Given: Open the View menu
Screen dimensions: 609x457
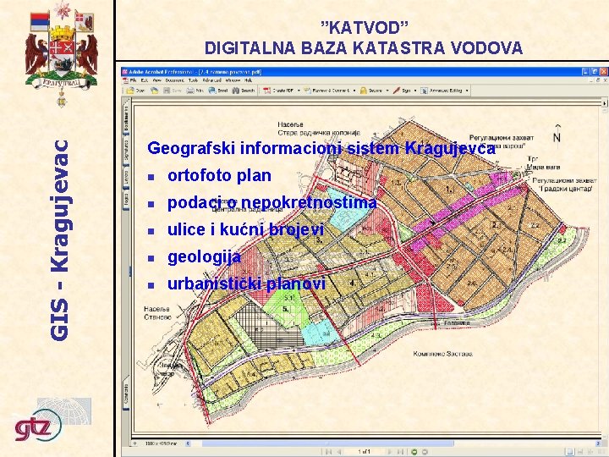Looking at the screenshot, I should coord(156,80).
